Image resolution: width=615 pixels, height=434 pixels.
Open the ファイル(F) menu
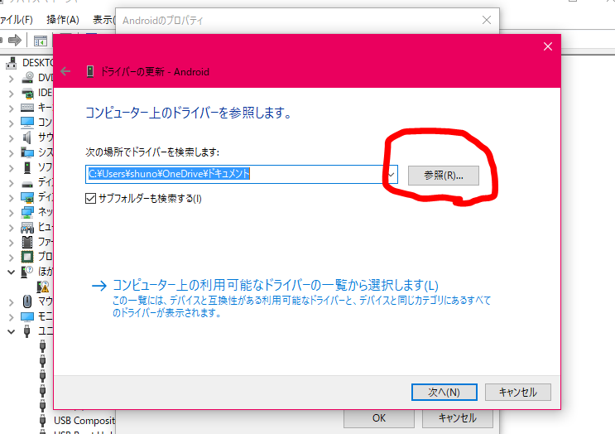(x=16, y=20)
